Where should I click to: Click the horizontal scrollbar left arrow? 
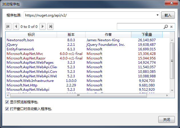tap(8, 95)
